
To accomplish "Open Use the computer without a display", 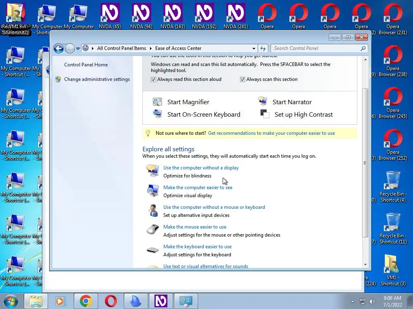I will coord(201,168).
